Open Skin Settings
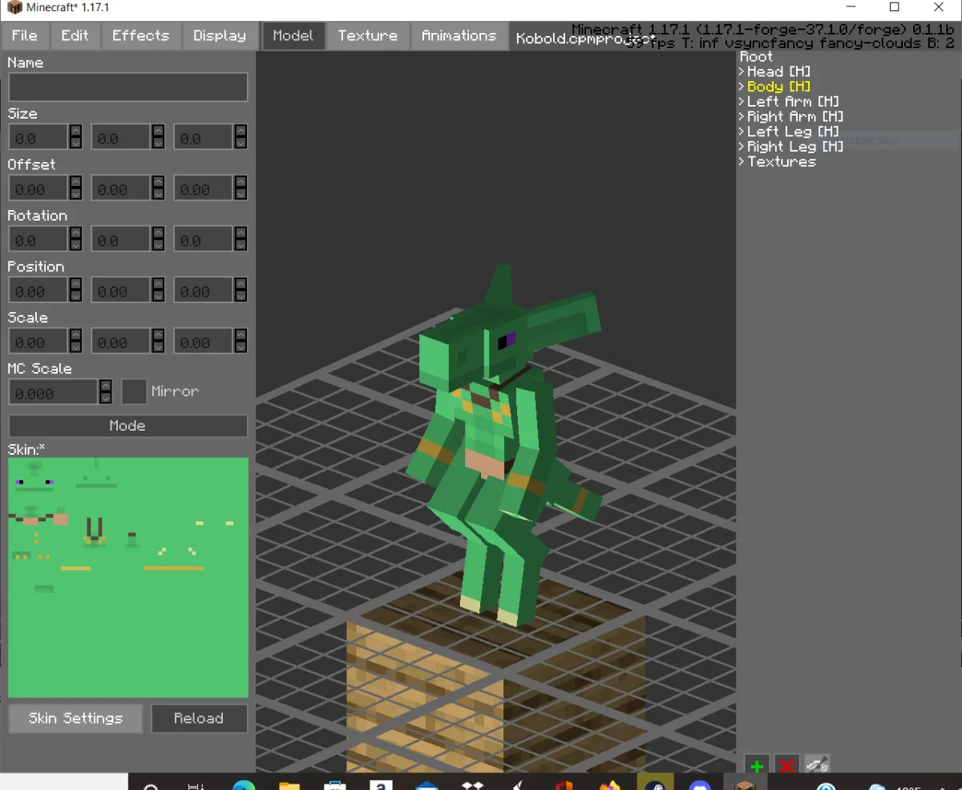This screenshot has width=962, height=790. [x=76, y=719]
